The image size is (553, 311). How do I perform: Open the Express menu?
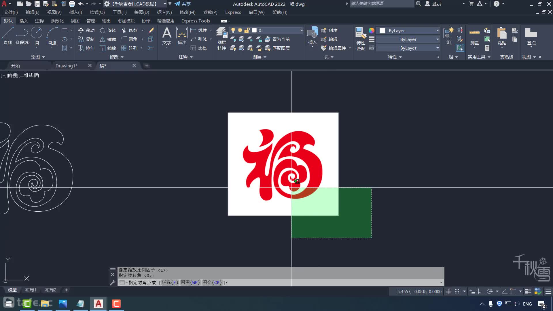(x=233, y=12)
